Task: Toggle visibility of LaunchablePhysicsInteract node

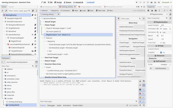Action: pos(35,44)
